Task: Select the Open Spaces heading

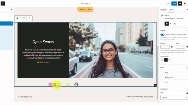Action: pyautogui.click(x=43, y=42)
